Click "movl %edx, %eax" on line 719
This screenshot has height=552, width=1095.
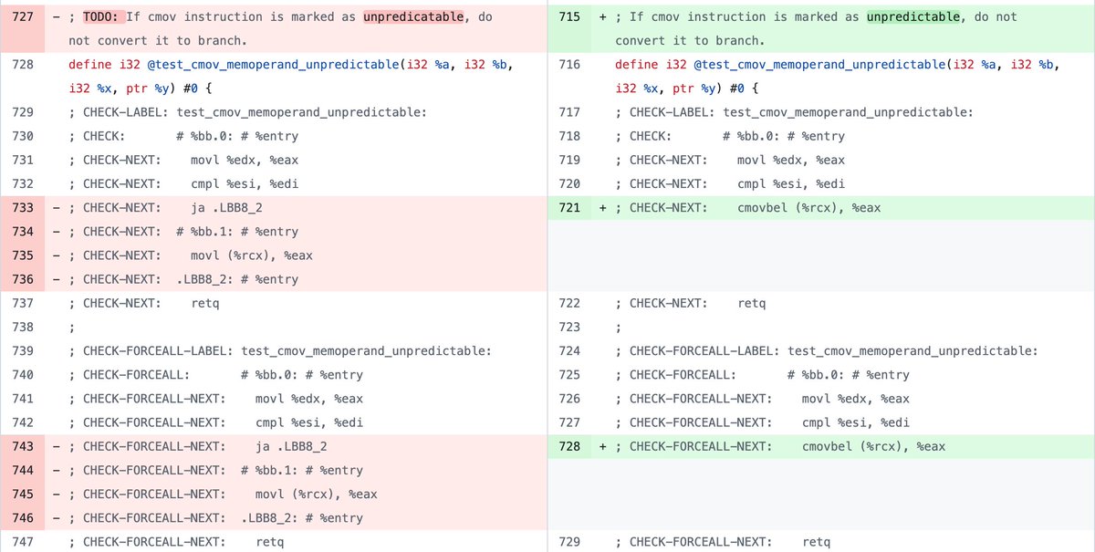791,160
